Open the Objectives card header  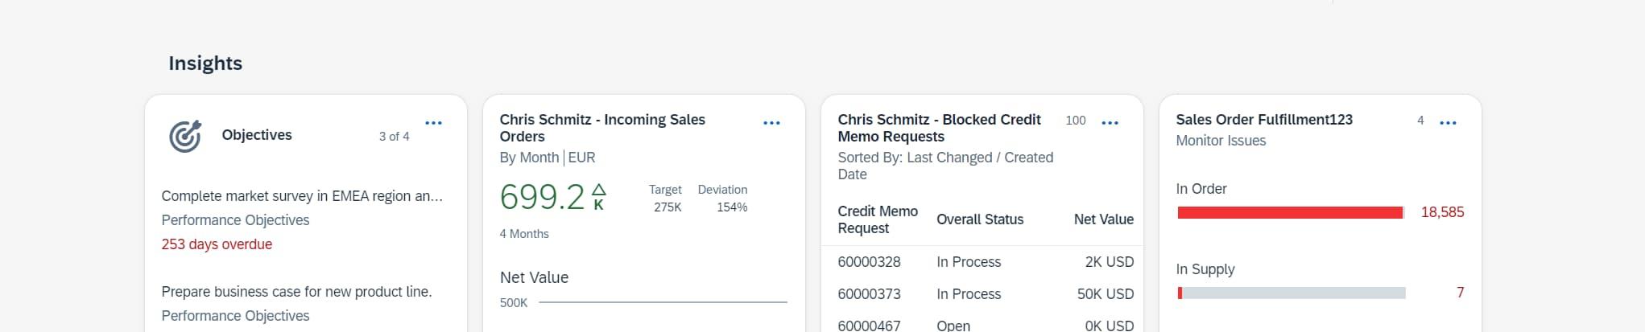[257, 135]
